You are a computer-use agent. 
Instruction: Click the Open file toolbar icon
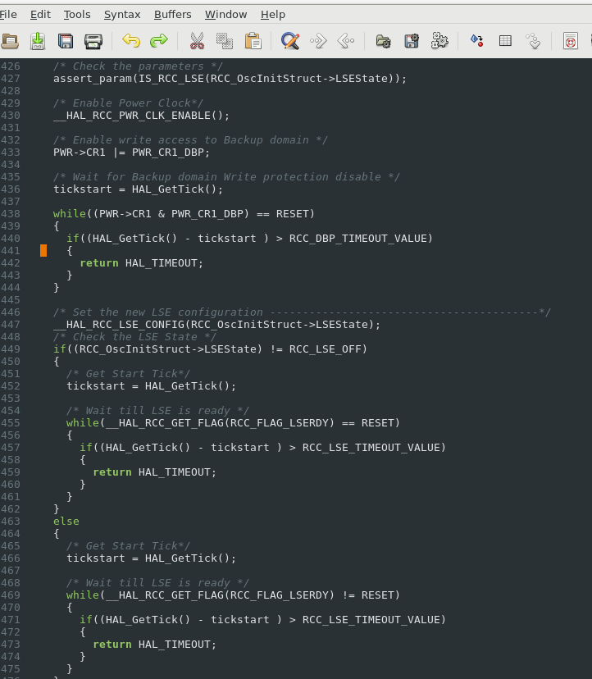10,41
